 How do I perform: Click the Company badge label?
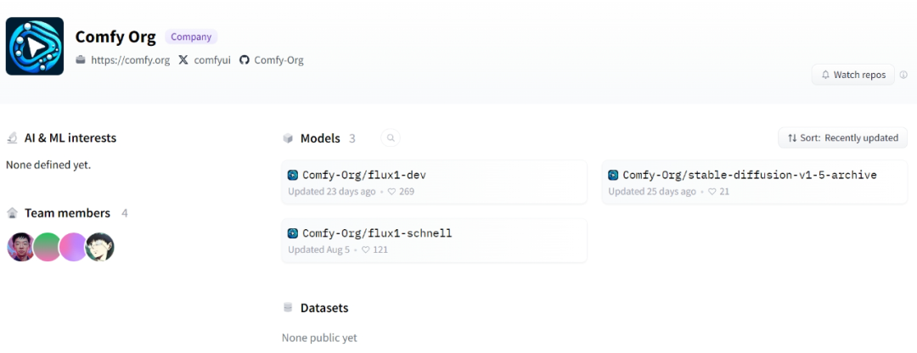point(191,36)
